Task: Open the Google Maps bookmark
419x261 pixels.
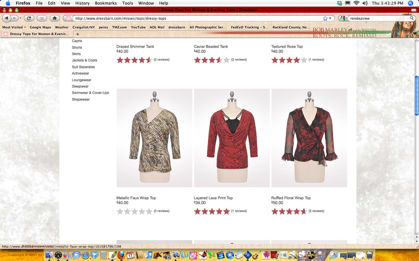Action: point(40,27)
